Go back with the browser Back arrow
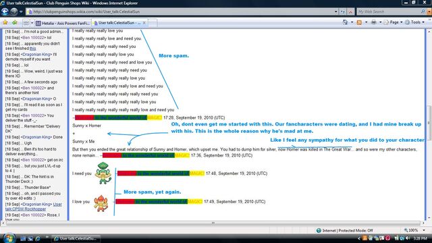The image size is (432, 243). click(x=5, y=11)
